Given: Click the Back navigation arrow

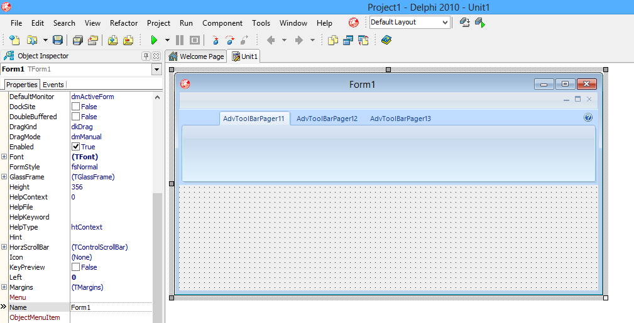Looking at the screenshot, I should coord(271,40).
